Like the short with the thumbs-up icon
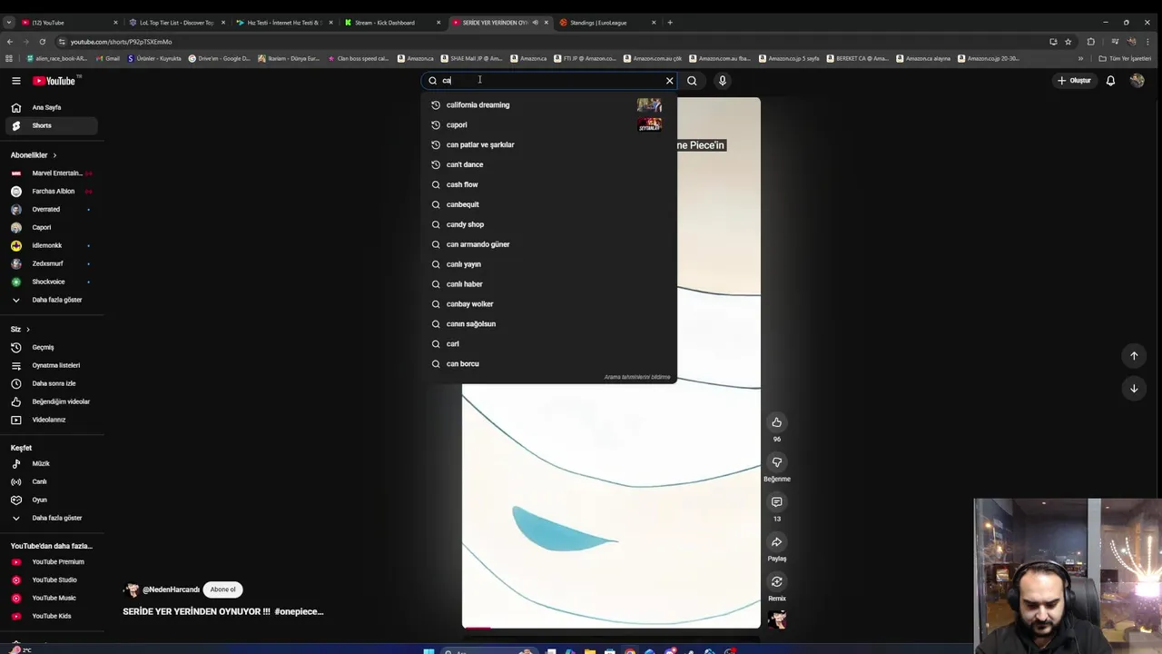Screen dimensions: 1162x654 point(777,422)
